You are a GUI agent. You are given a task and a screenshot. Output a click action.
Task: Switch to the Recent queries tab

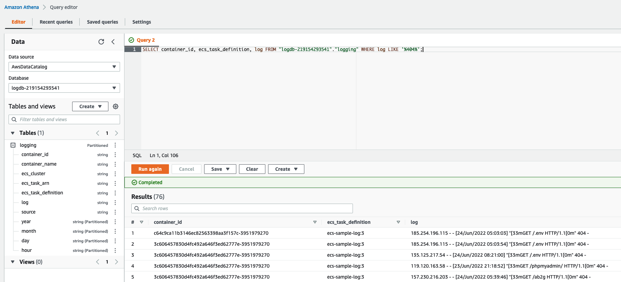(56, 22)
